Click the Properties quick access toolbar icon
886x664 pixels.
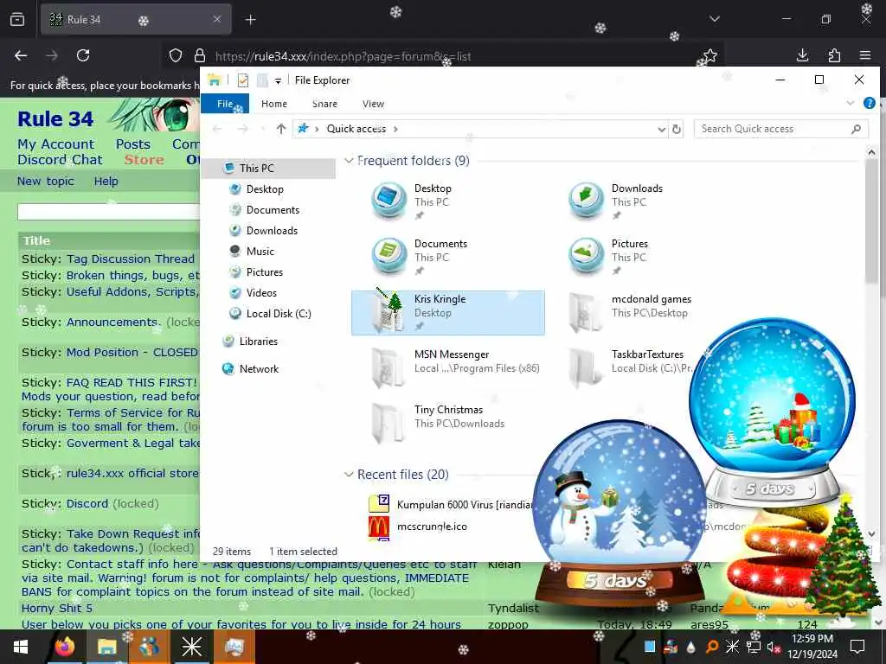[243, 80]
